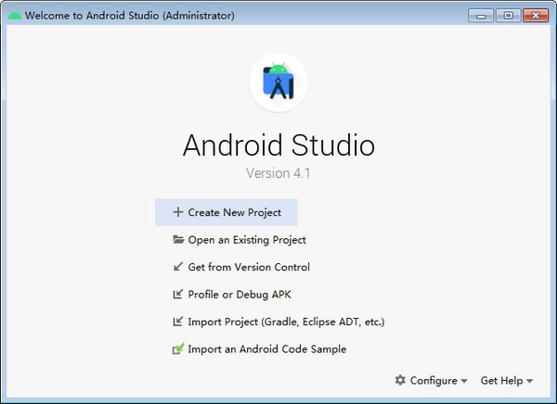The height and width of the screenshot is (404, 557).
Task: Select Get from Version Control
Action: point(249,267)
